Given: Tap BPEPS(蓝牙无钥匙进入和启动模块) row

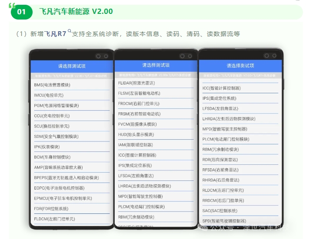Looking at the screenshot, I should [x=72, y=178].
